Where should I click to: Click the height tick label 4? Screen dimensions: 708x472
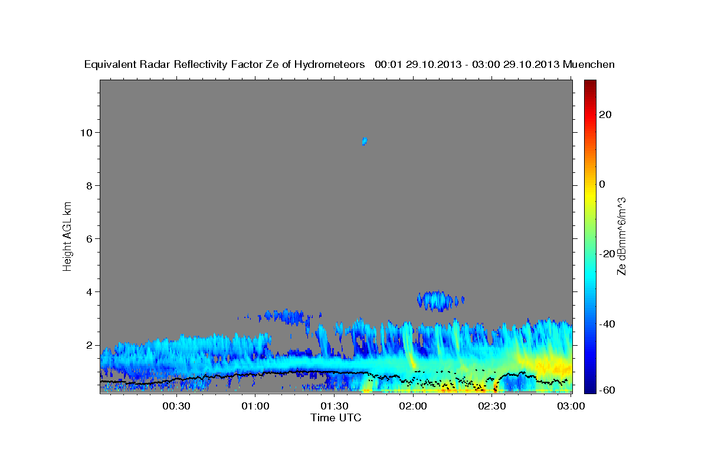coord(90,291)
